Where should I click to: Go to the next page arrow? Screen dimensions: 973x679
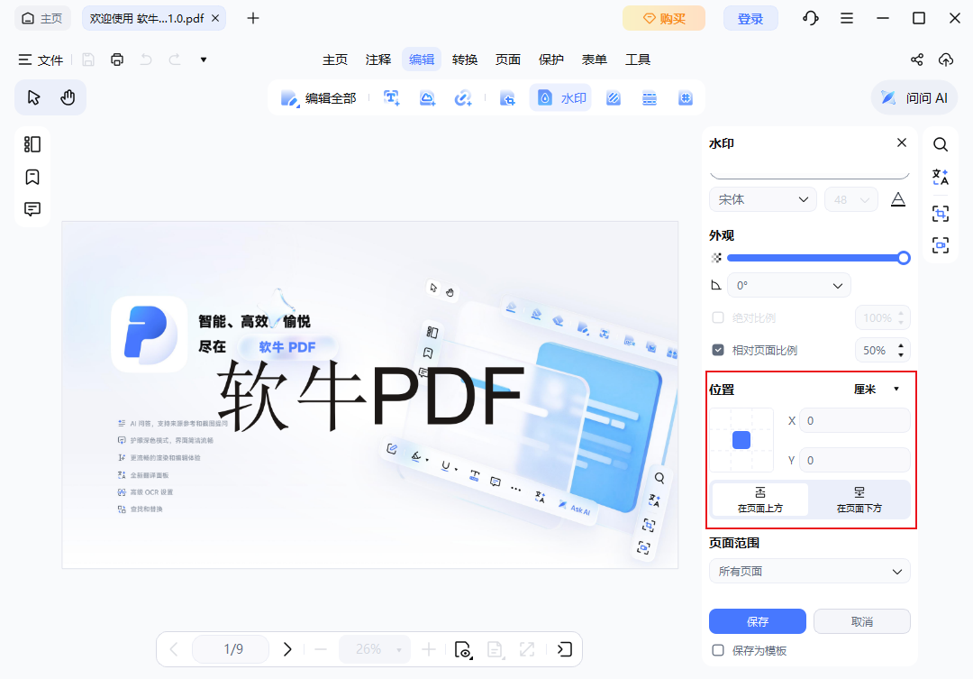click(287, 650)
